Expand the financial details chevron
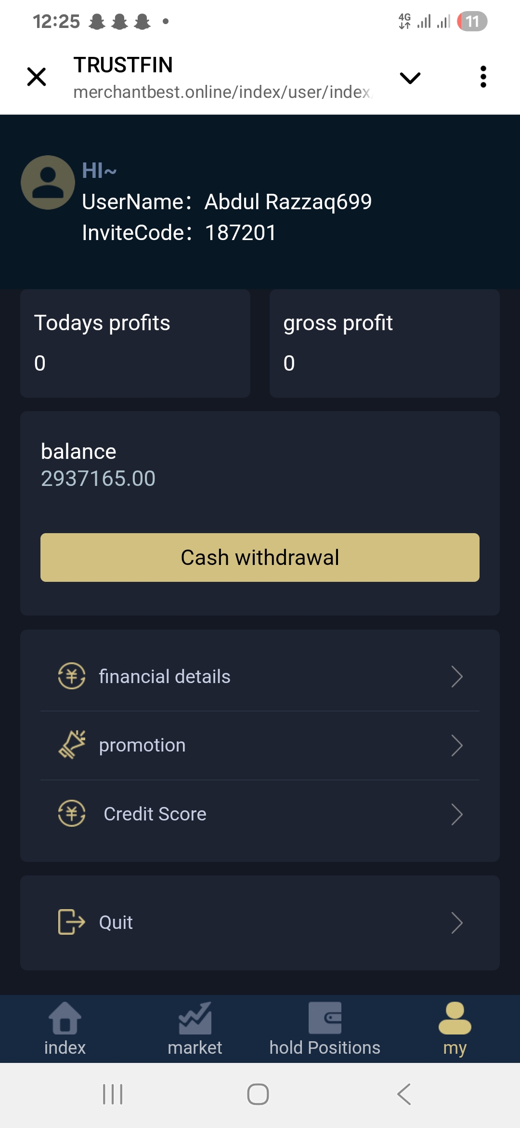 point(457,676)
